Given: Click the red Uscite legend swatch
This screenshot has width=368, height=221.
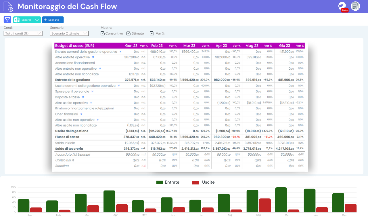Looking at the screenshot, I should [x=195, y=182].
